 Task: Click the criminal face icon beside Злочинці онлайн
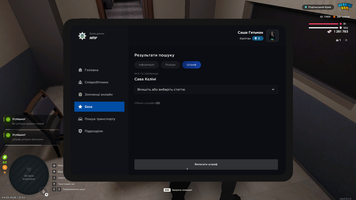click(80, 94)
